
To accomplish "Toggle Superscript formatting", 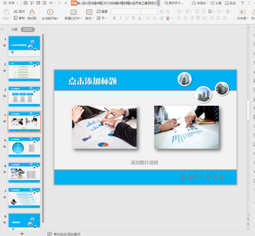I will [148, 18].
